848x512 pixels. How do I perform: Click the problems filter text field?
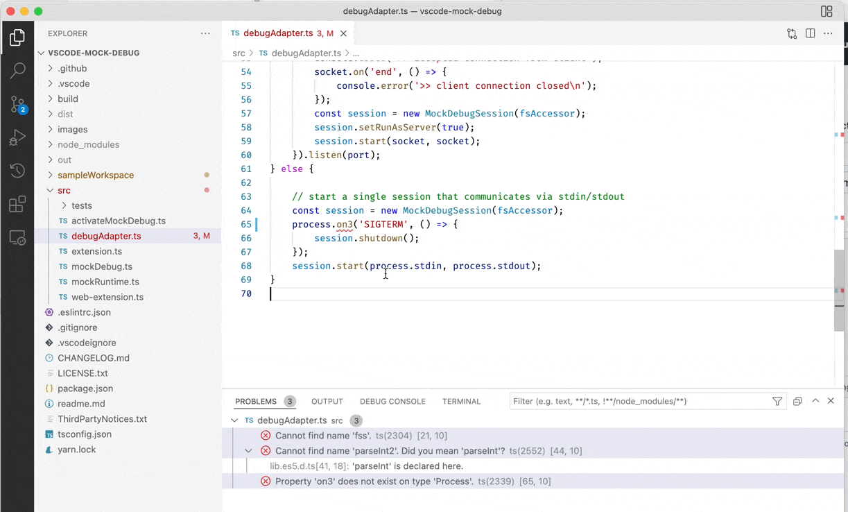click(641, 401)
